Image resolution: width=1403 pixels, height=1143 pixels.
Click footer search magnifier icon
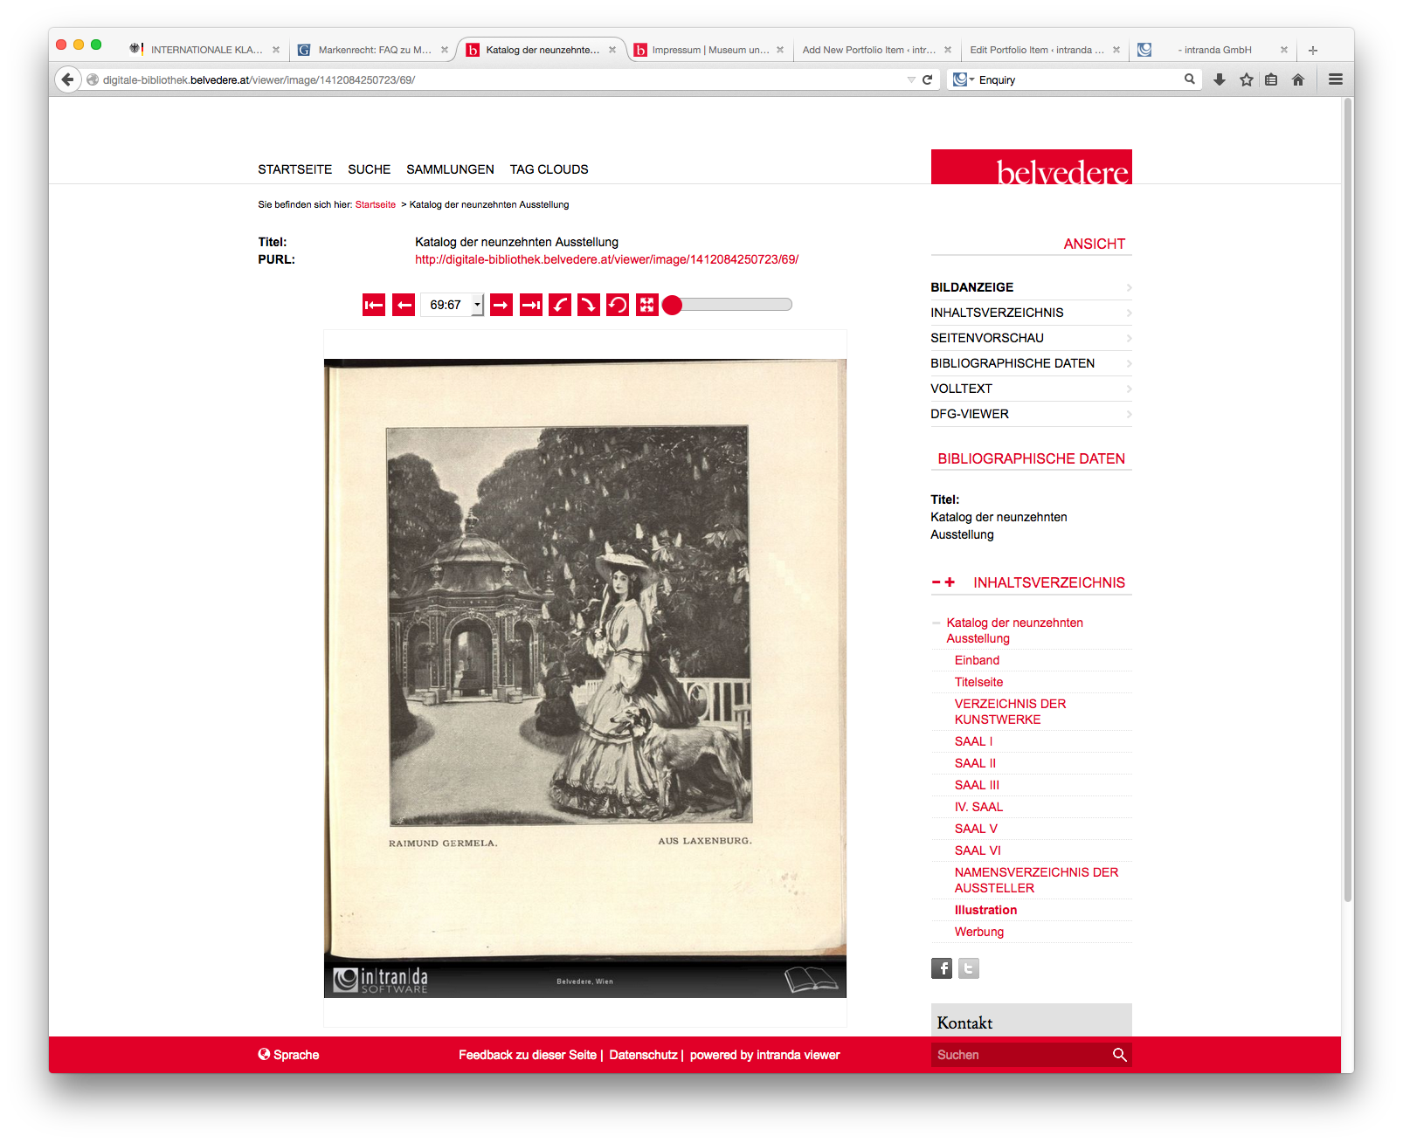click(x=1119, y=1055)
